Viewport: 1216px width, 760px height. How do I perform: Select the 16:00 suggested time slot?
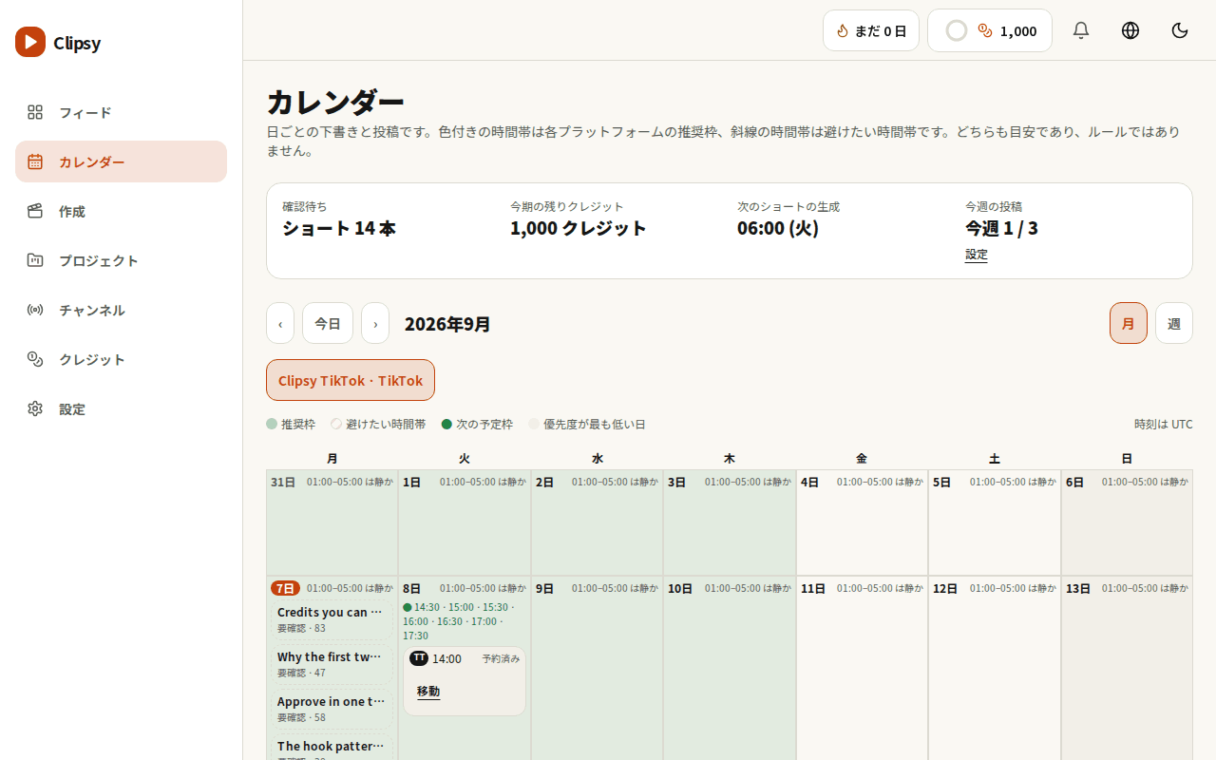pos(416,621)
